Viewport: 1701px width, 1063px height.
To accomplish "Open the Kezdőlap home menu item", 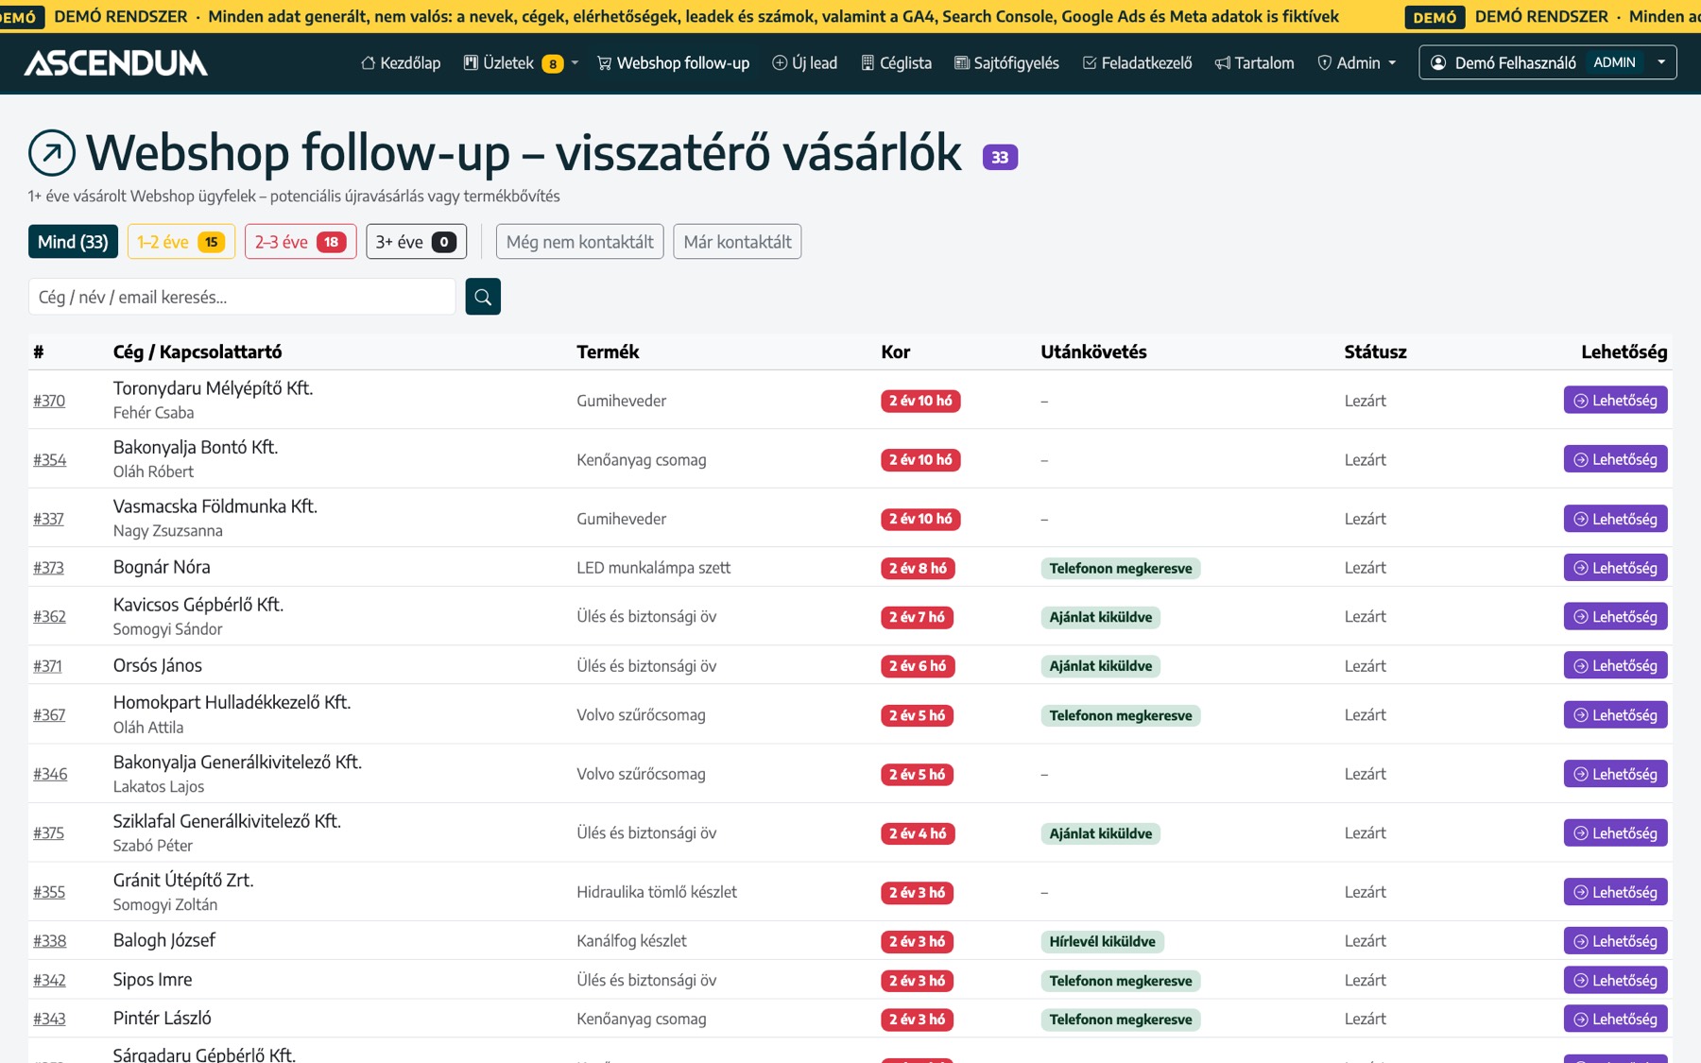I will tap(401, 63).
